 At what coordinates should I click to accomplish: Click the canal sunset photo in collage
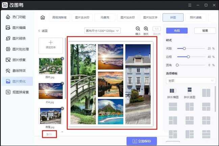tap(111, 84)
